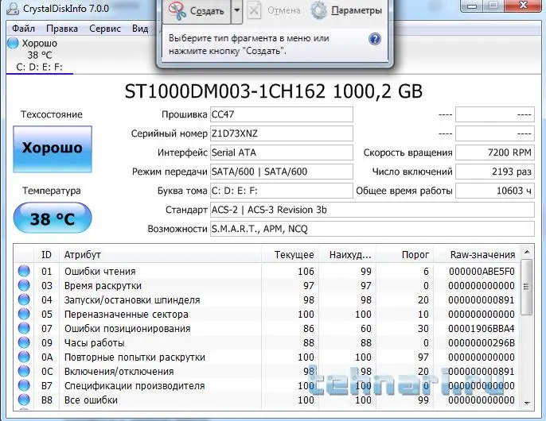Click the Наихуд... column header

(x=347, y=255)
